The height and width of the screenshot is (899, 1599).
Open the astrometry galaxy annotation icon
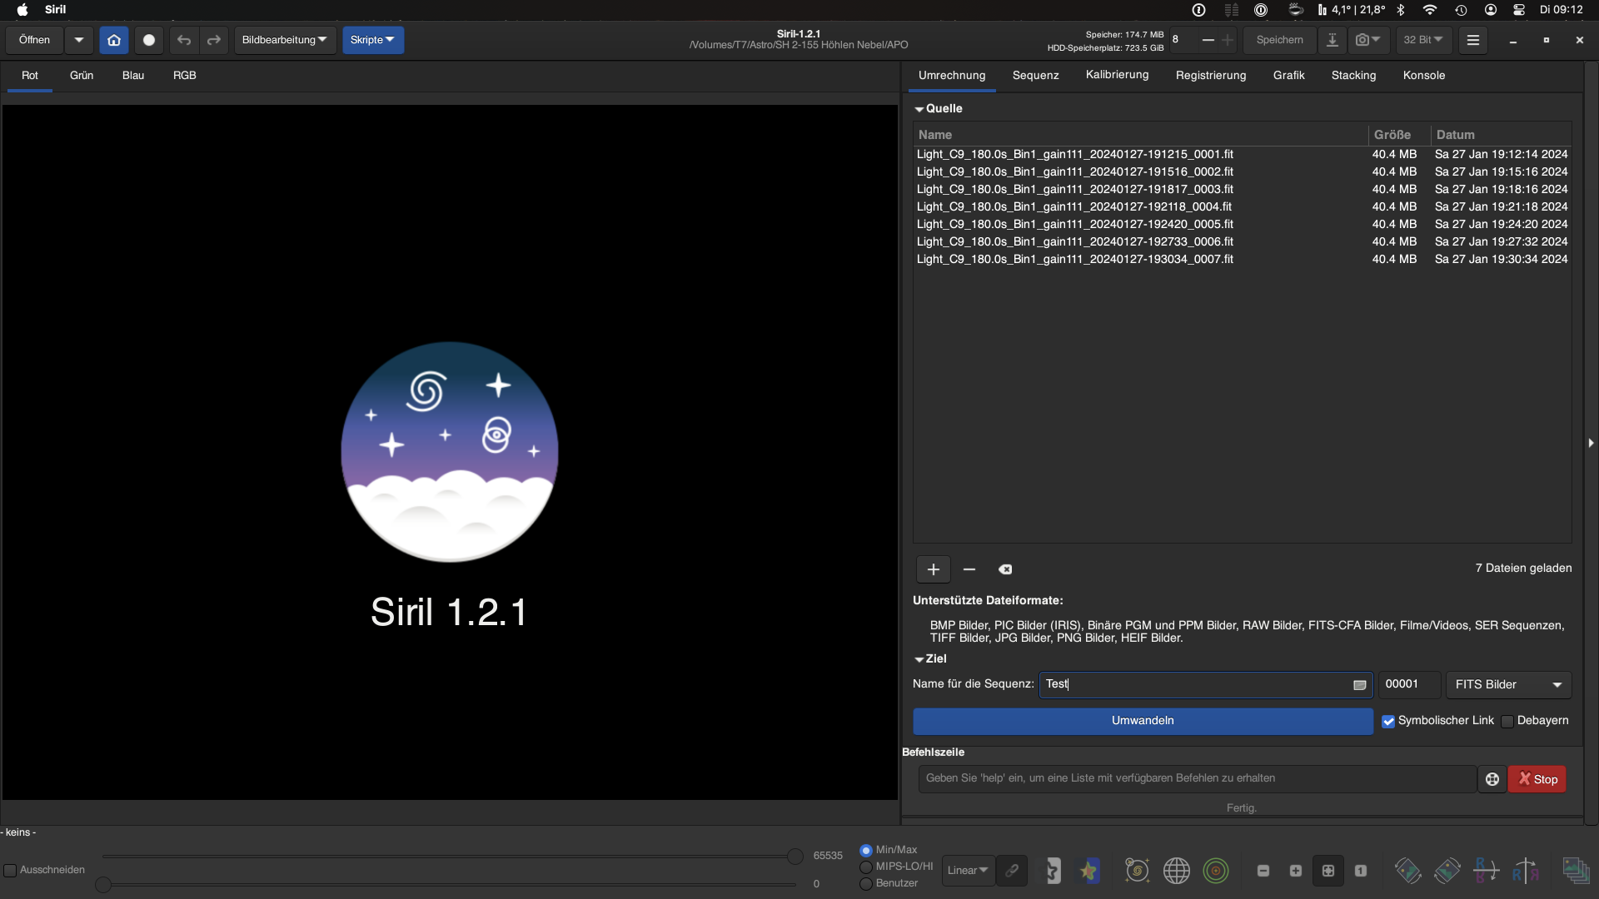1137,871
